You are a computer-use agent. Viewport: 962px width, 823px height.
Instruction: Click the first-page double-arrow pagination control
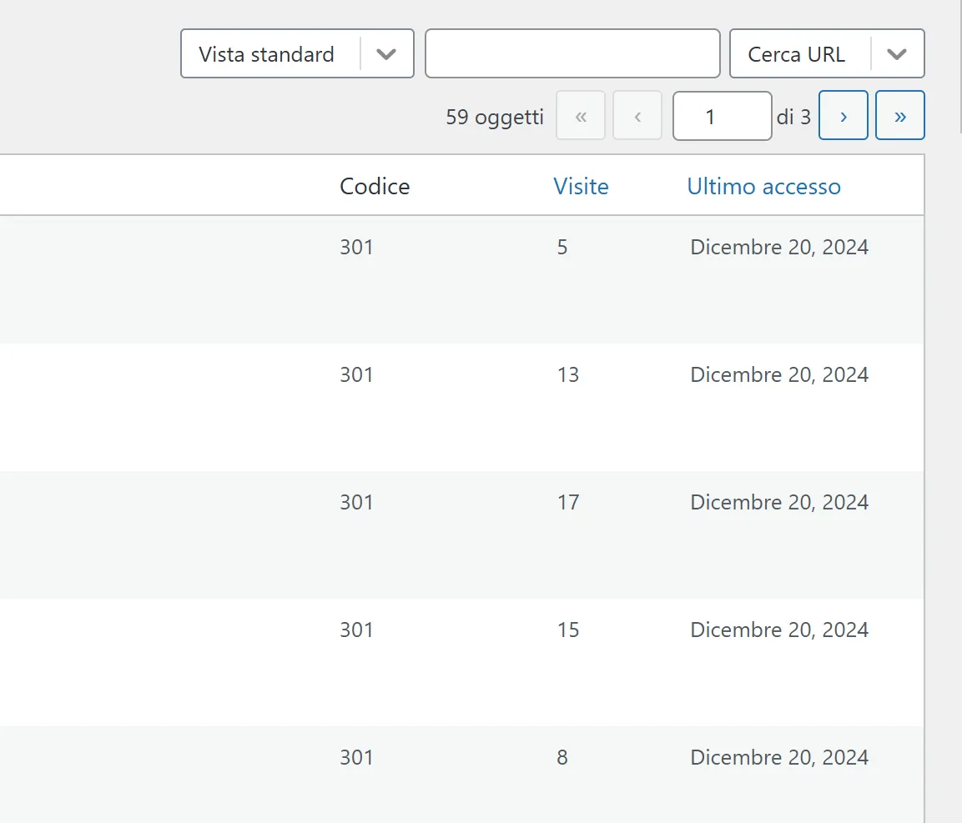[x=581, y=115]
